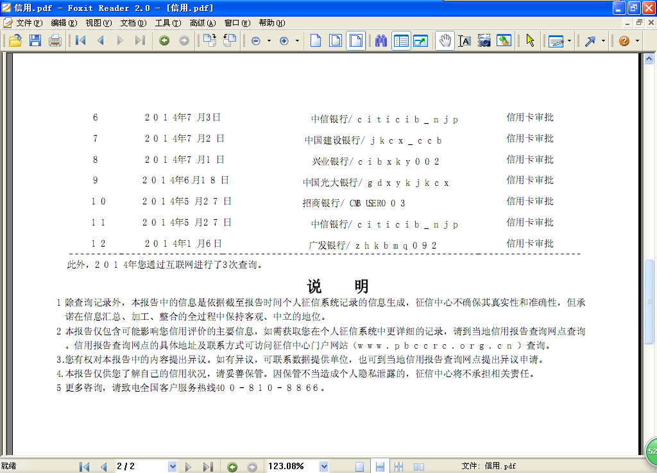Go to next page in the status bar
The width and height of the screenshot is (657, 473).
188,467
